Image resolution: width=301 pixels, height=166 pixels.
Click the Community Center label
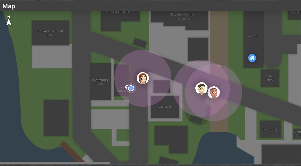click(100, 82)
